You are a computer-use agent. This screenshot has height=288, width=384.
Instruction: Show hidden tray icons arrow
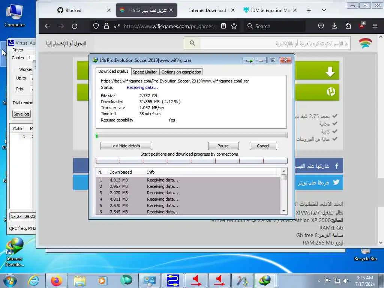coord(319,281)
